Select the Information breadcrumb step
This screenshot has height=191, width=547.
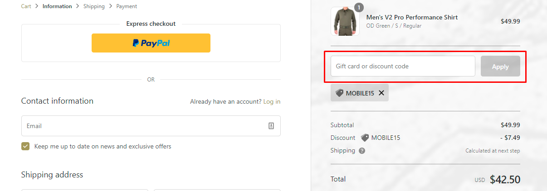[x=57, y=6]
